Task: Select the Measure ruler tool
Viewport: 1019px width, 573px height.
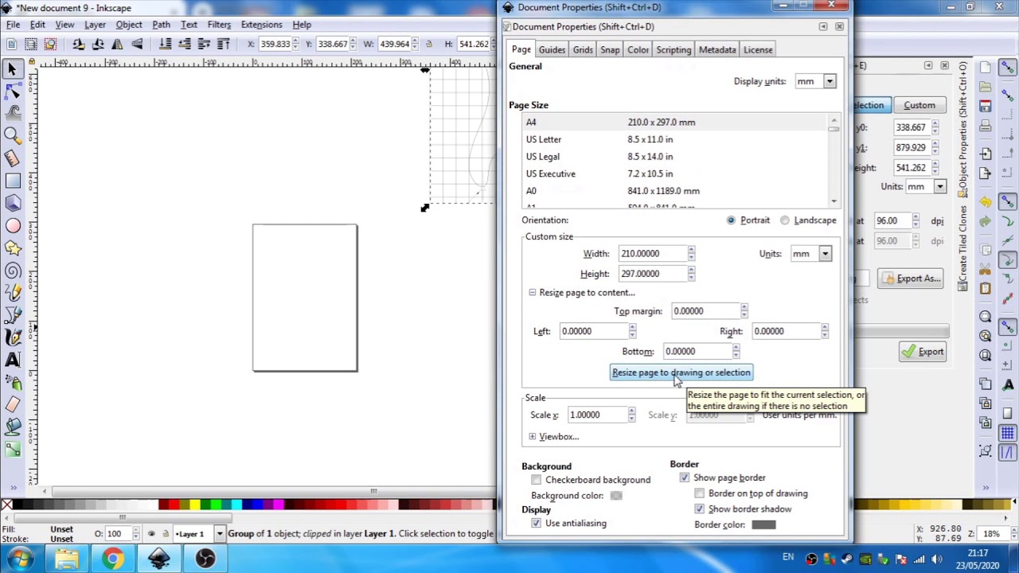Action: click(12, 158)
